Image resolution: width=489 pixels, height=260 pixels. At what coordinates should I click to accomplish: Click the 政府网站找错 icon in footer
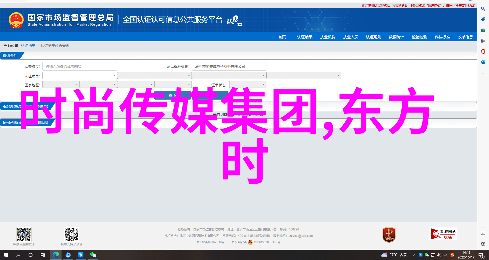[443, 234]
